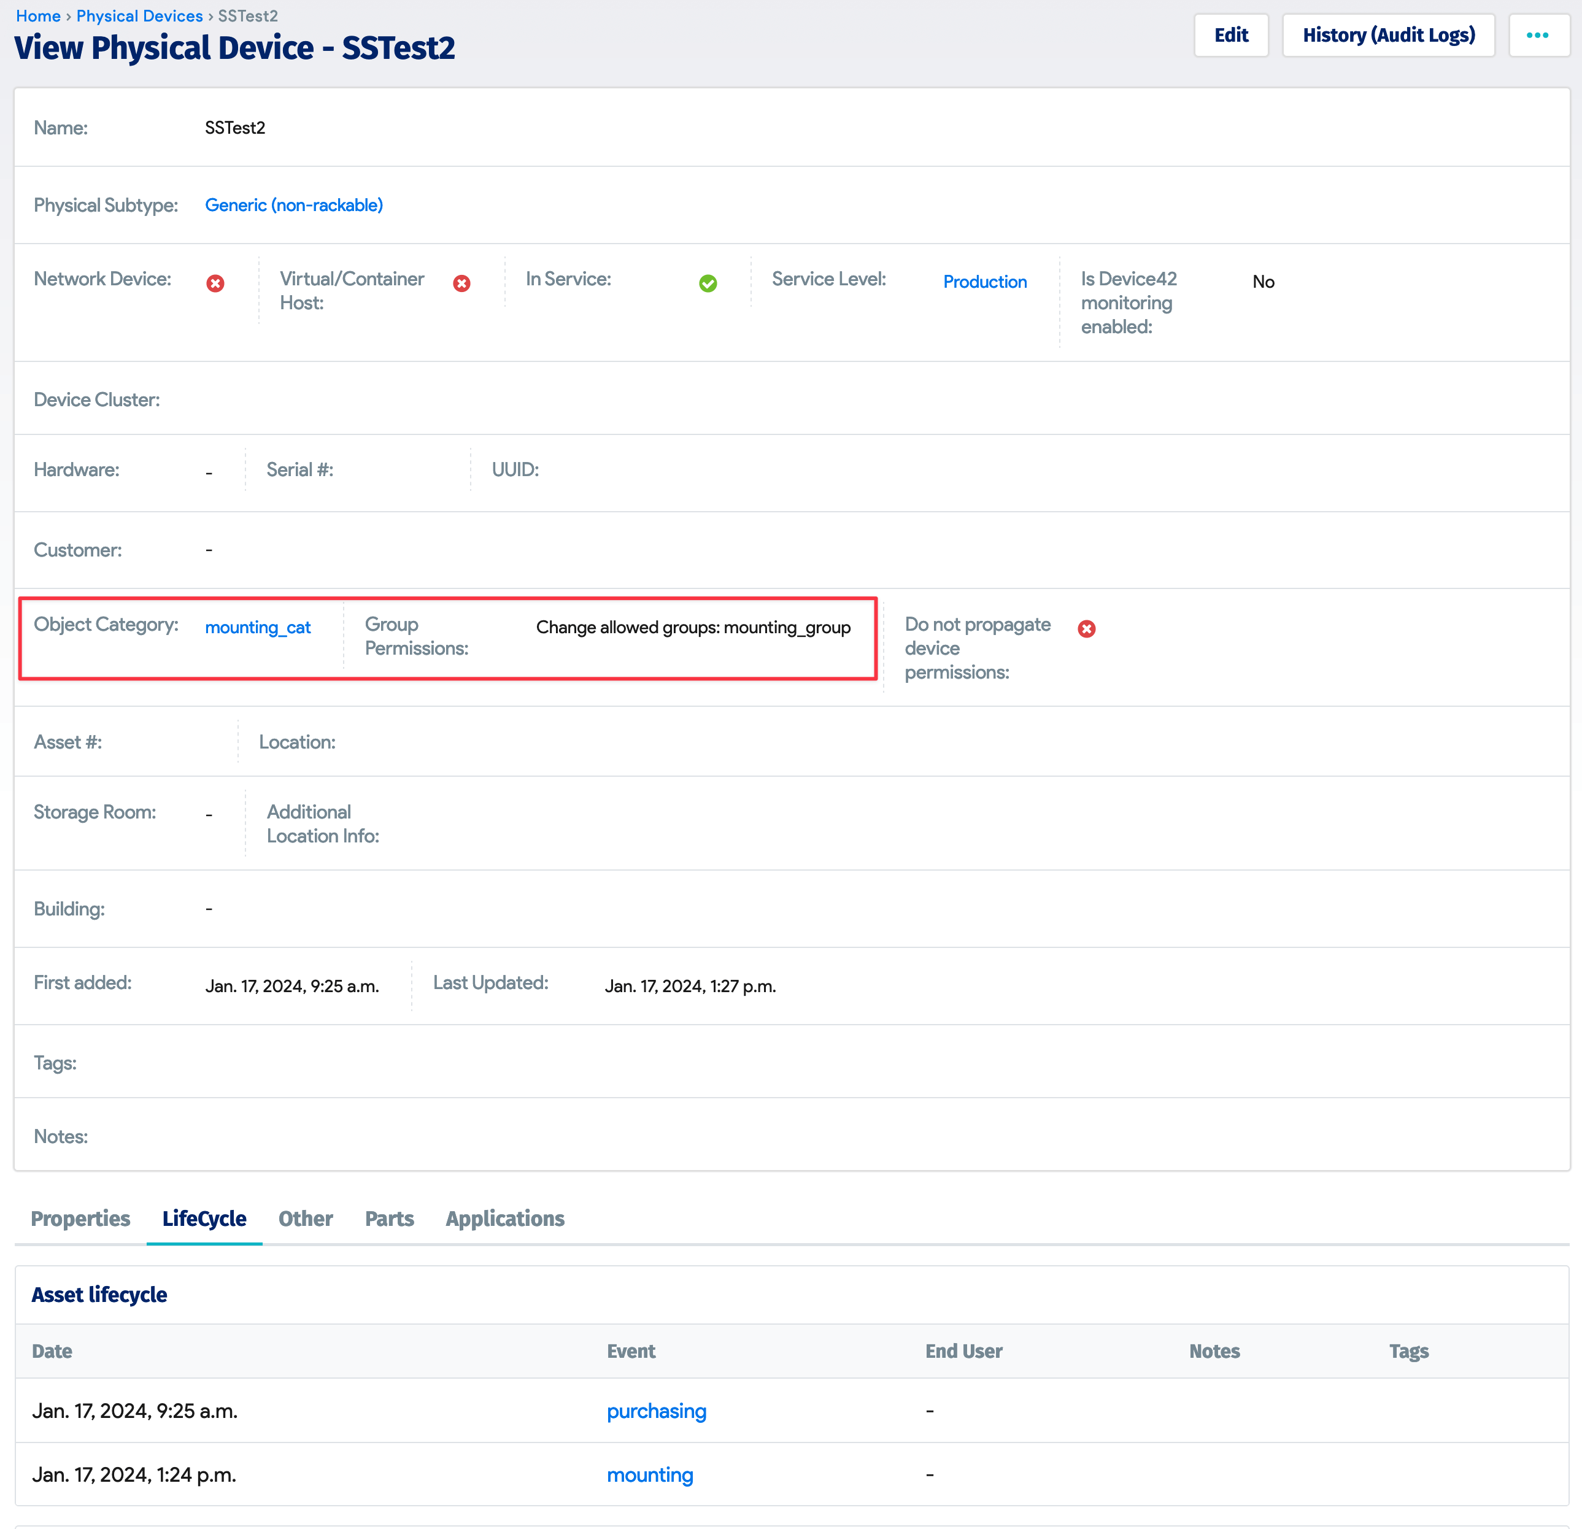
Task: Open the mounting_cat object category link
Action: click(x=258, y=628)
